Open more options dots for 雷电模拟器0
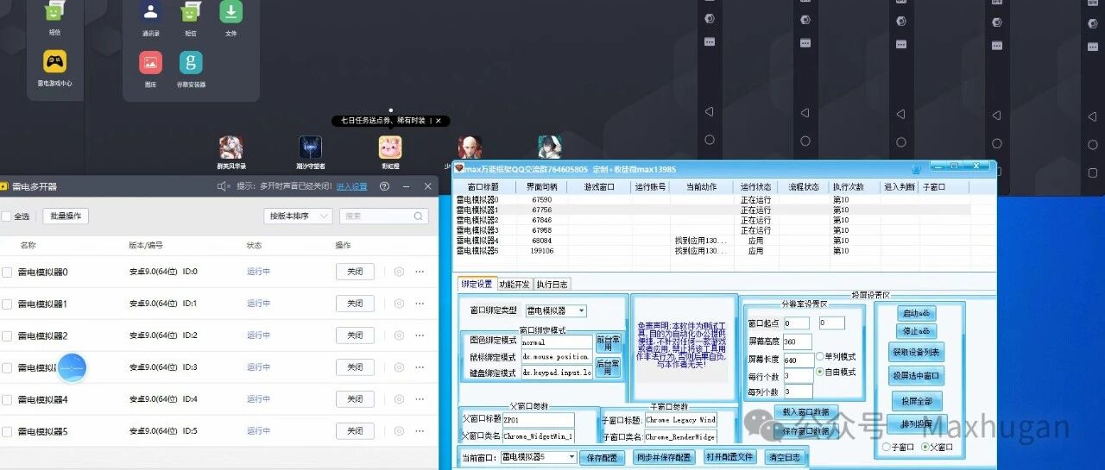The width and height of the screenshot is (1105, 470). coord(420,272)
